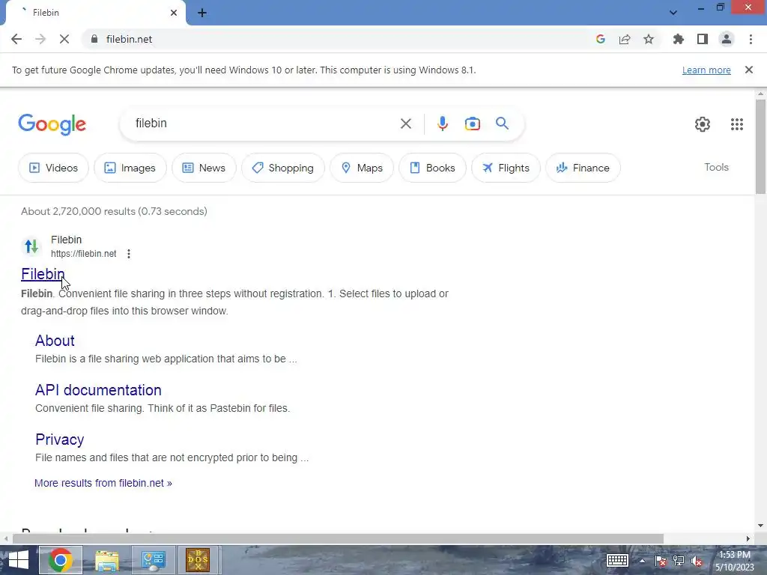Open a new tab
Screen dimensions: 767x575
[202, 13]
